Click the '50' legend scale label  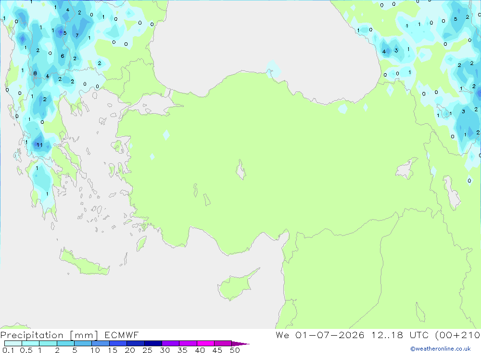coord(235,350)
